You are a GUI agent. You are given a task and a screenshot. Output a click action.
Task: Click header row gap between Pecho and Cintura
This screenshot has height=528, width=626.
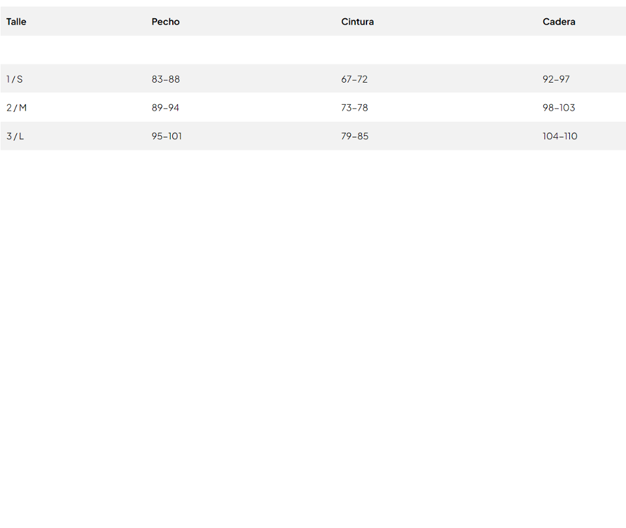tap(261, 21)
